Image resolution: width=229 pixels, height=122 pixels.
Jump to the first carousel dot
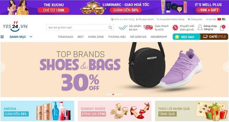click(108, 94)
